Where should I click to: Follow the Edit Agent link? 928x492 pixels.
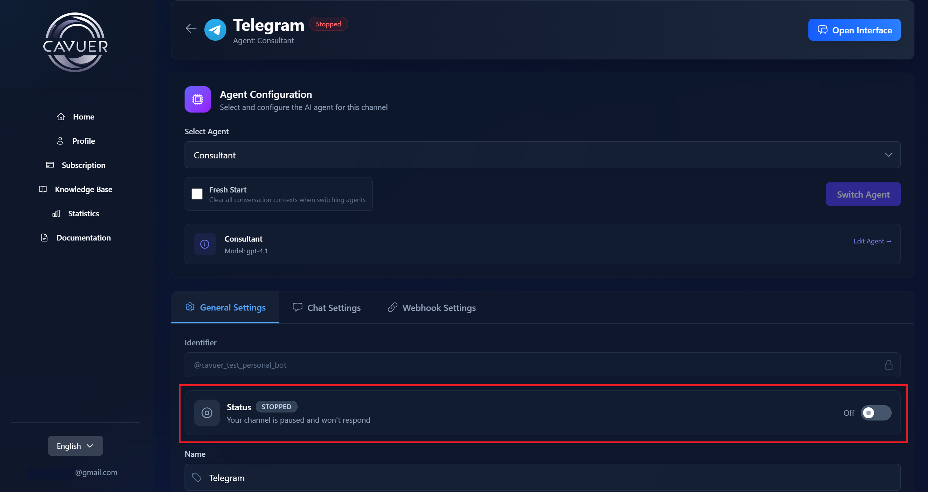coord(872,241)
